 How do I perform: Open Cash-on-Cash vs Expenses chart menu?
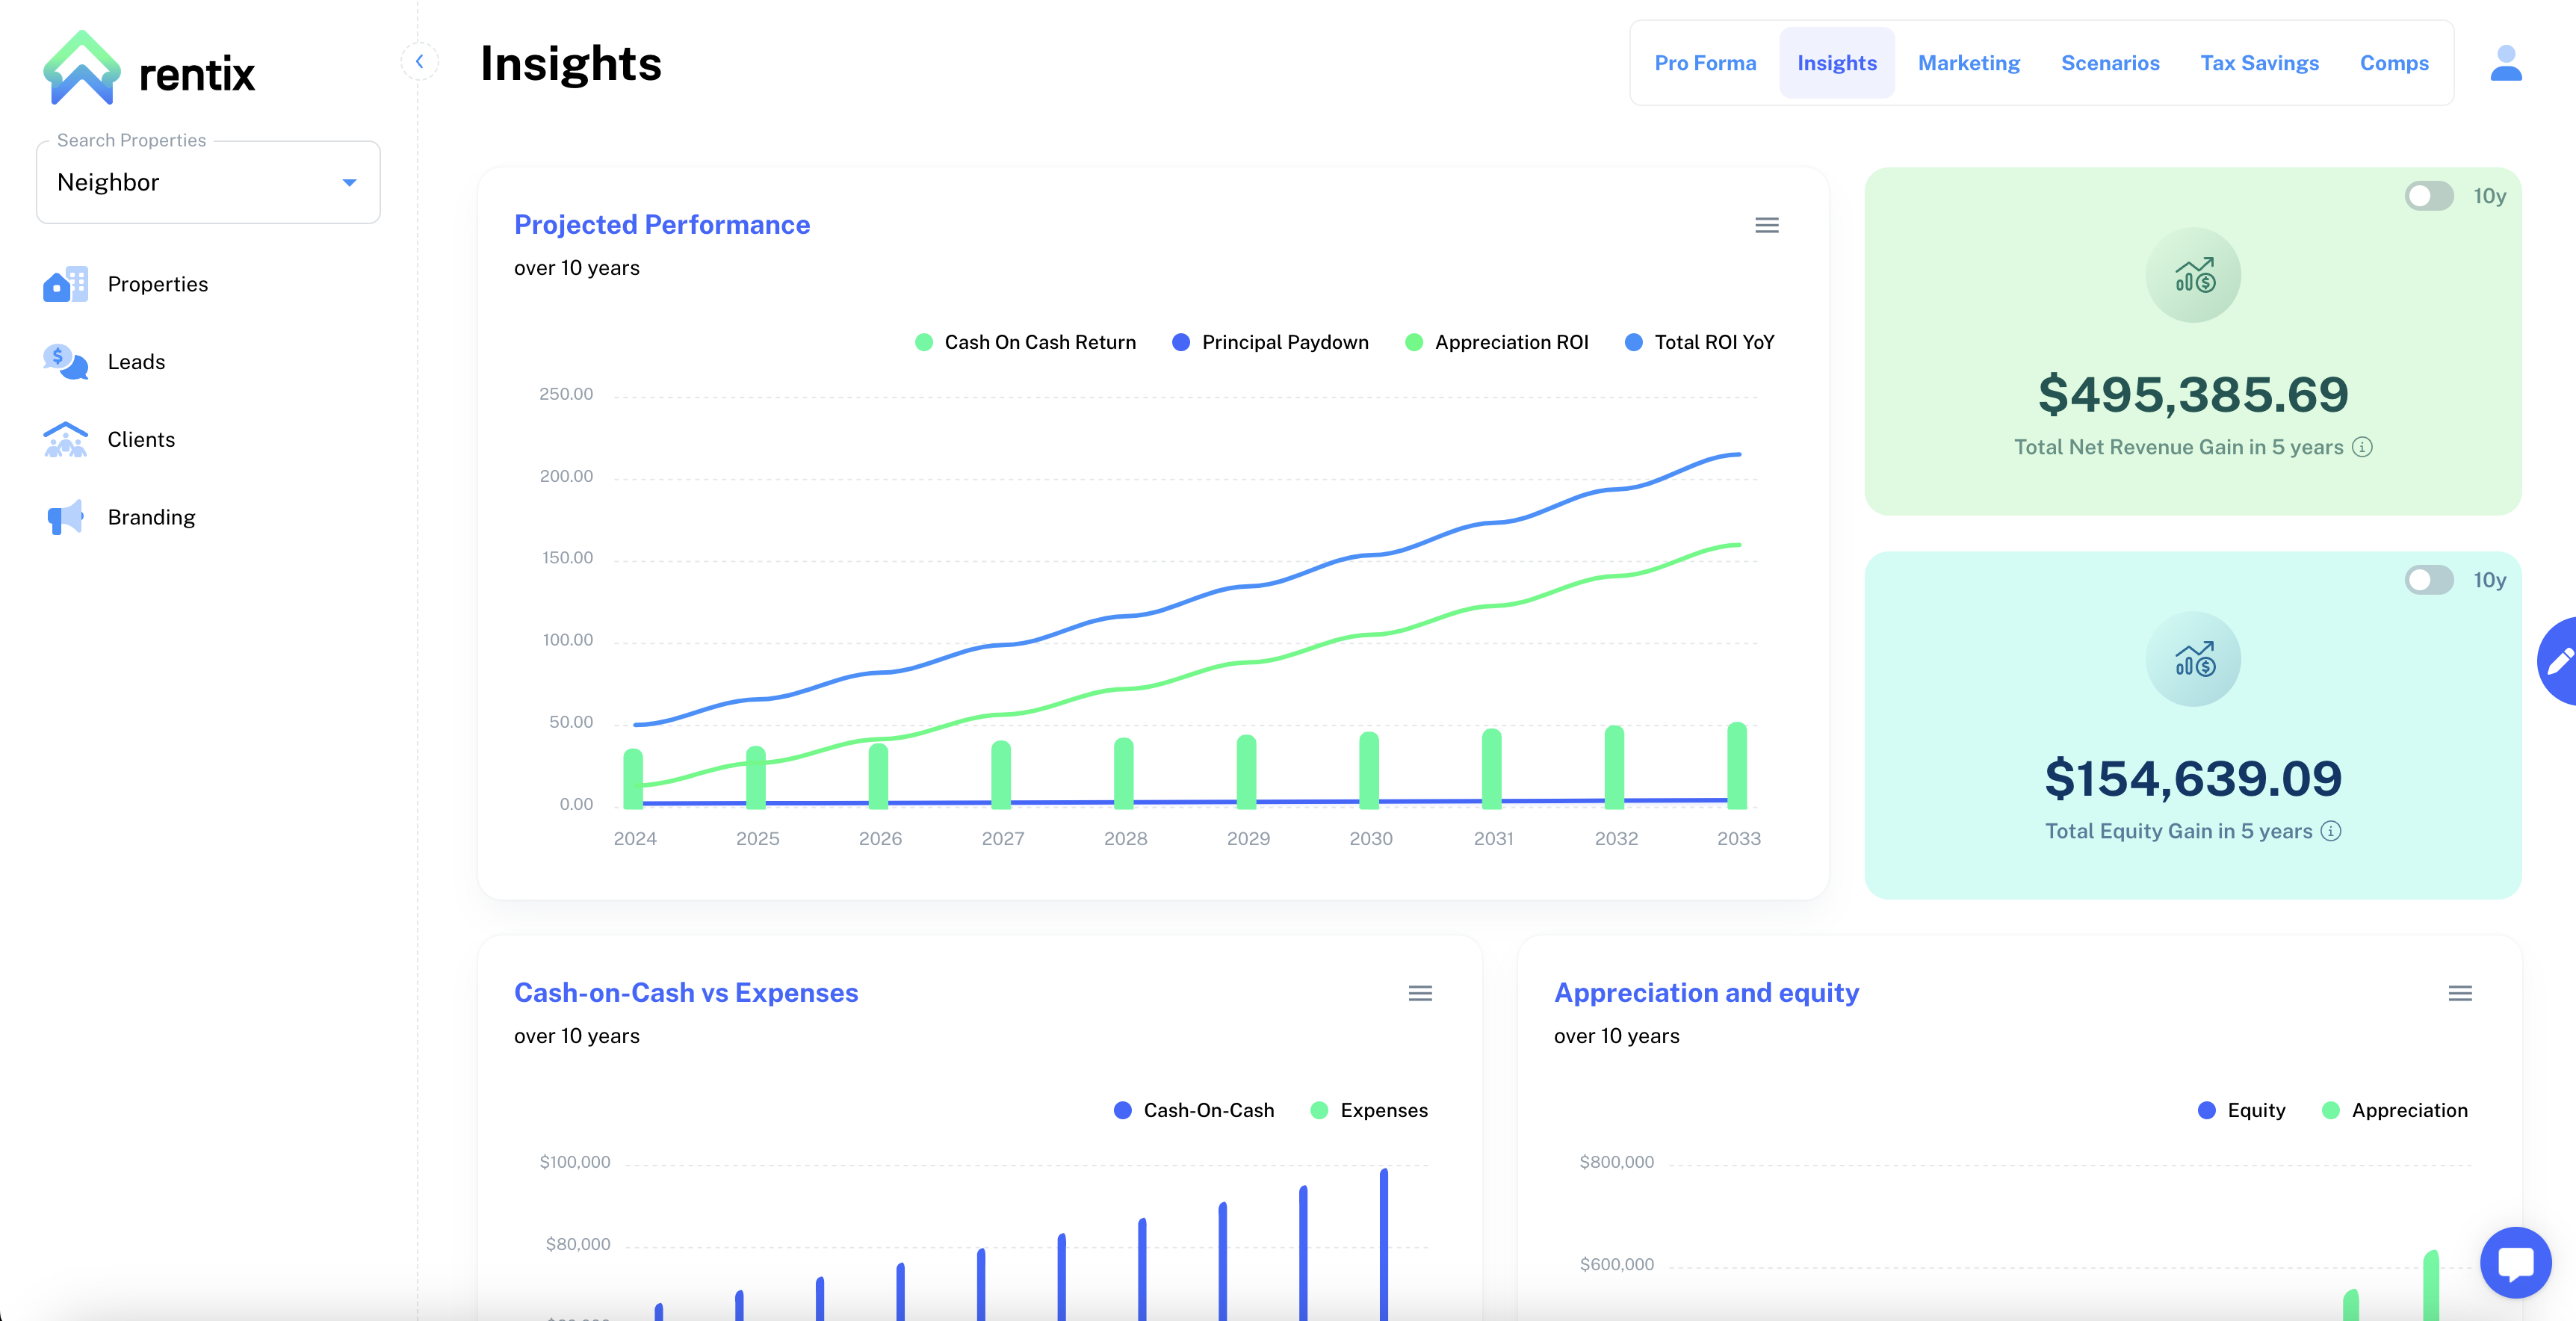coord(1420,993)
